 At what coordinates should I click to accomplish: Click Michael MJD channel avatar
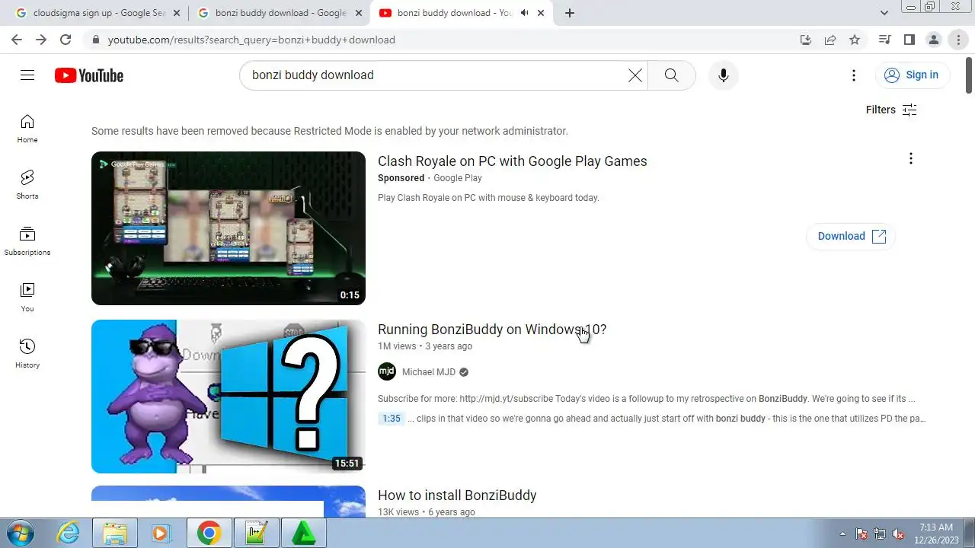387,371
